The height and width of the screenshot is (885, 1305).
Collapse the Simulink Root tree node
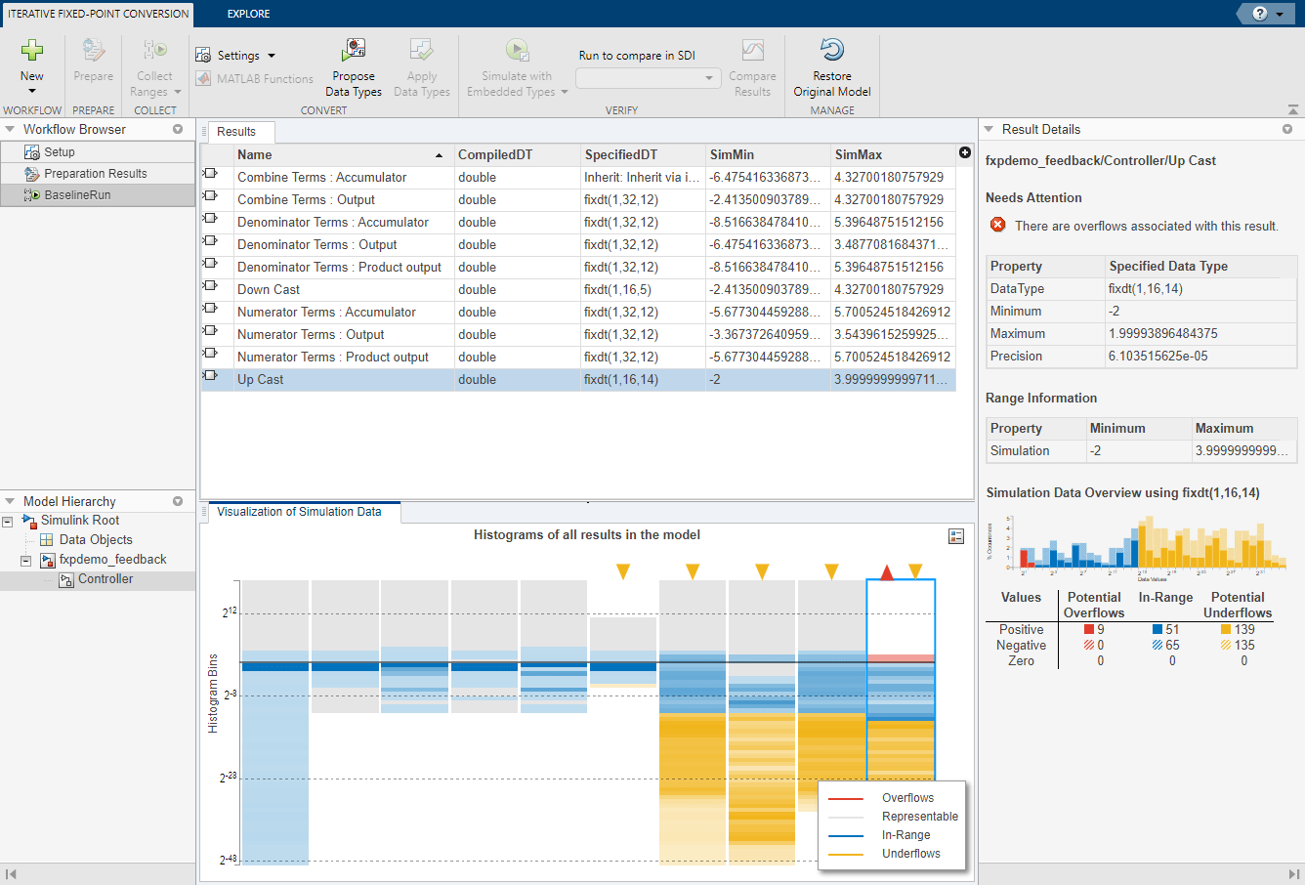click(7, 522)
